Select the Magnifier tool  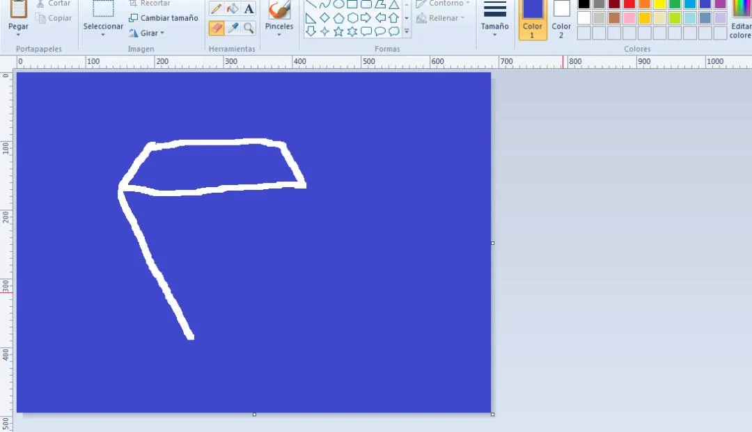pos(249,29)
